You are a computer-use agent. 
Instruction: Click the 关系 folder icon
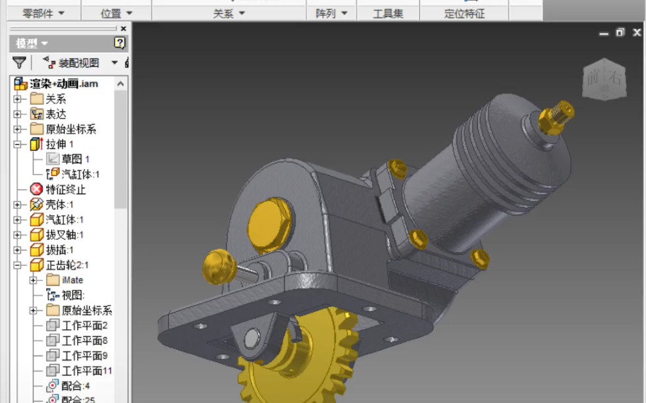[x=37, y=98]
